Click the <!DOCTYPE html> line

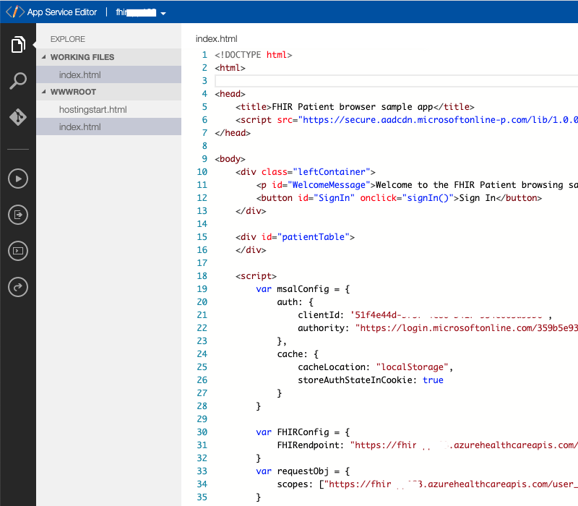254,55
